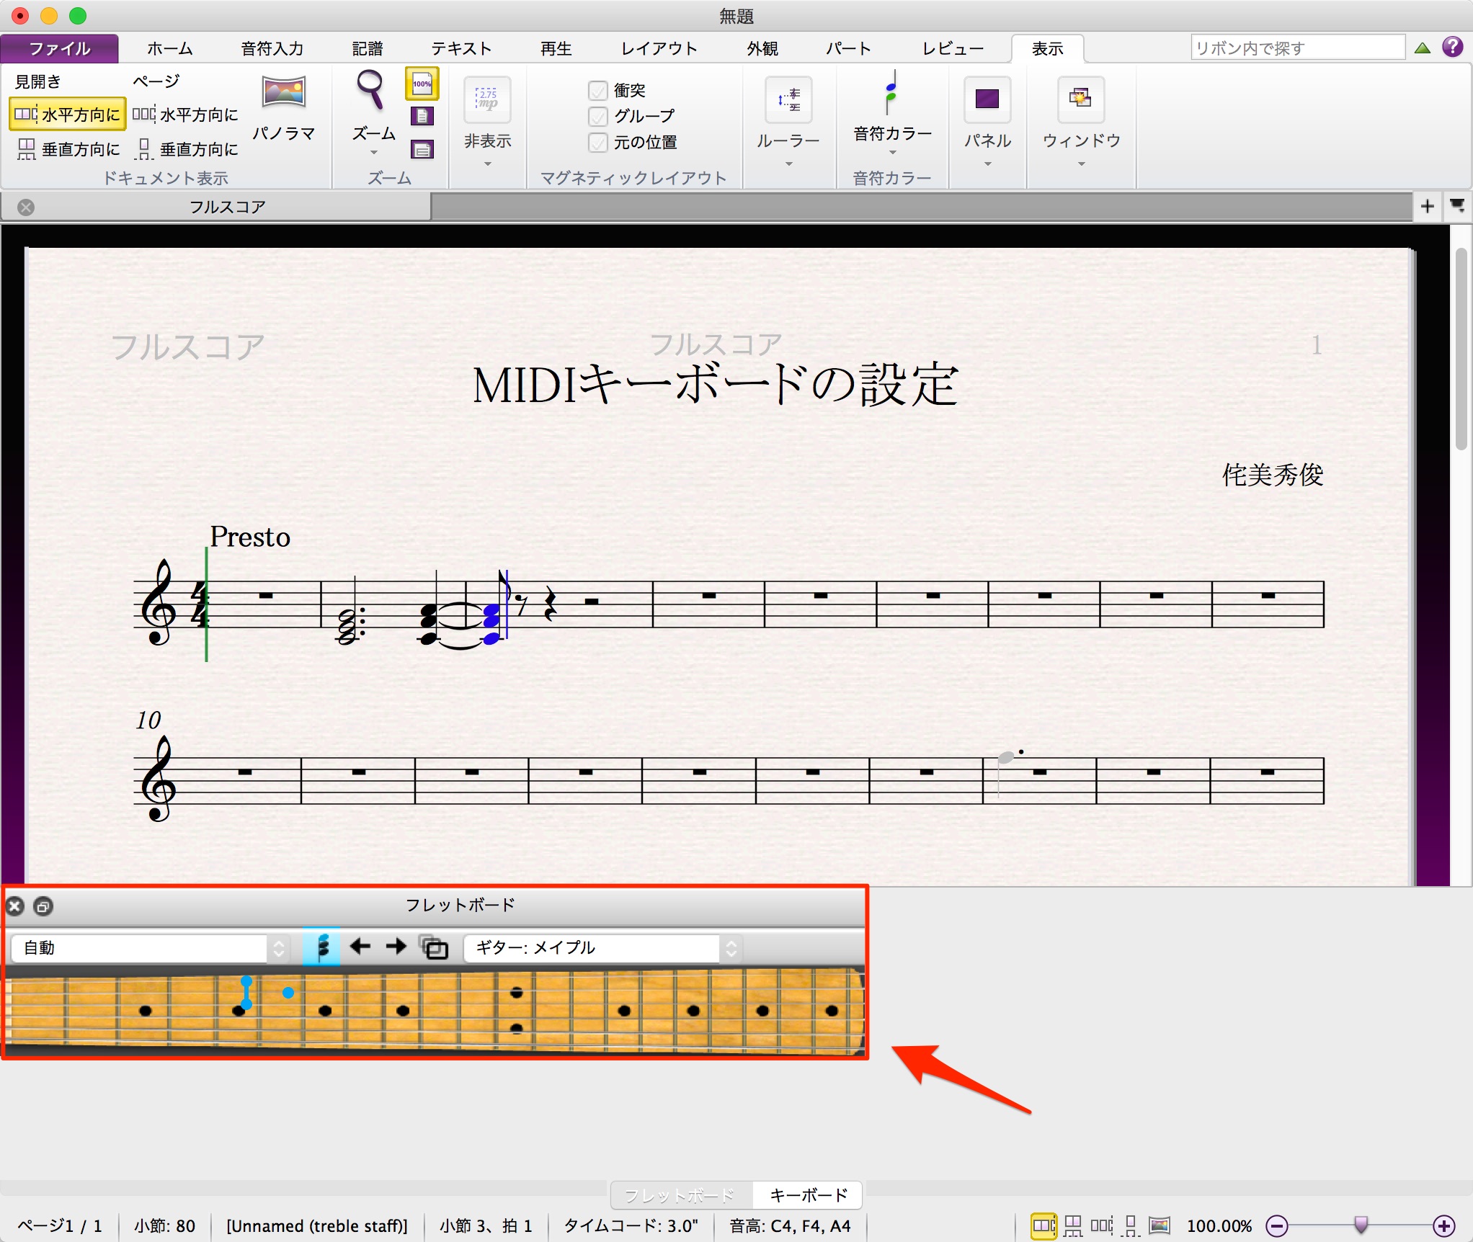
Task: Click the Fretboard panel float/resize icon
Action: click(43, 906)
